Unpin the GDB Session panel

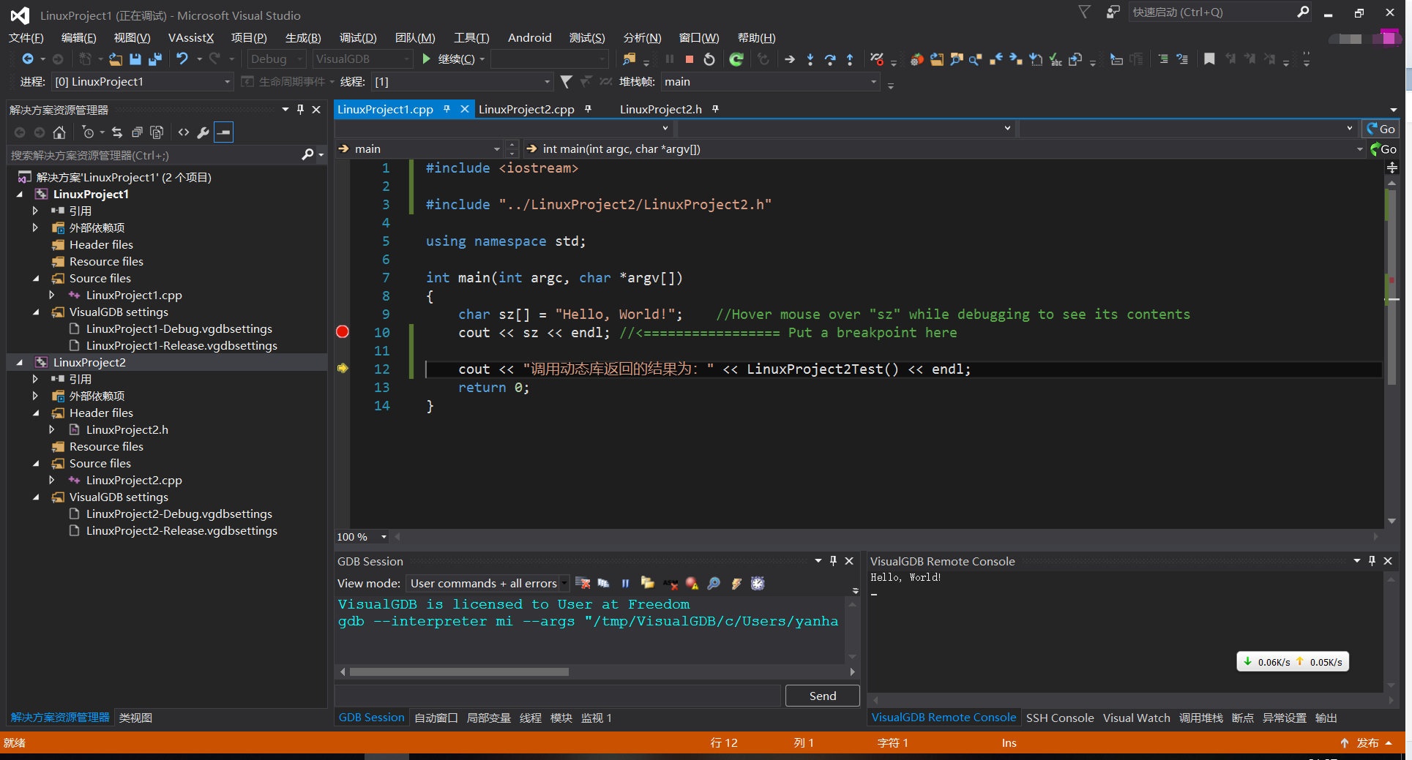pyautogui.click(x=832, y=561)
